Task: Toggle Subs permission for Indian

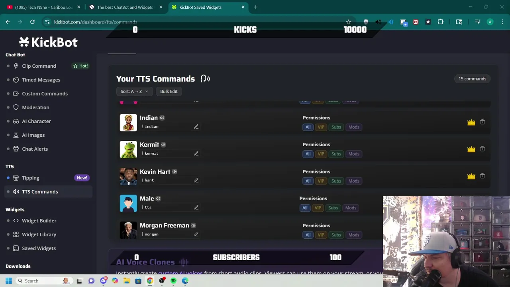Action: 336,127
